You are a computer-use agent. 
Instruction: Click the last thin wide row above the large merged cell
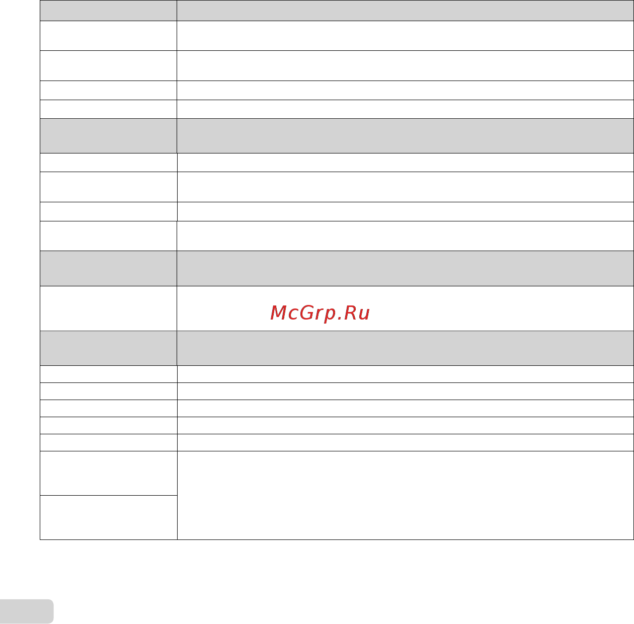pyautogui.click(x=405, y=443)
